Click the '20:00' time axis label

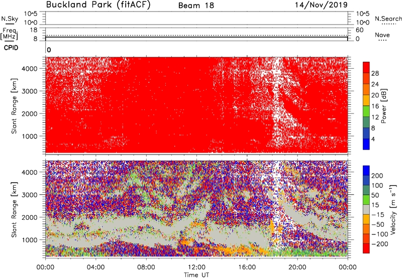(297, 267)
